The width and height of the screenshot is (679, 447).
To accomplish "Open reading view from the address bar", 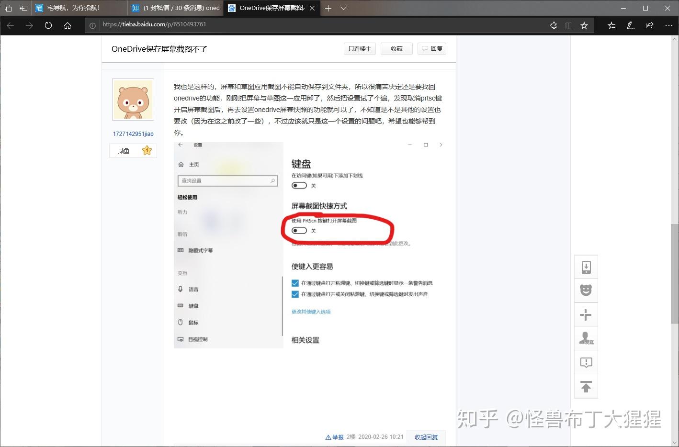I will pos(568,25).
